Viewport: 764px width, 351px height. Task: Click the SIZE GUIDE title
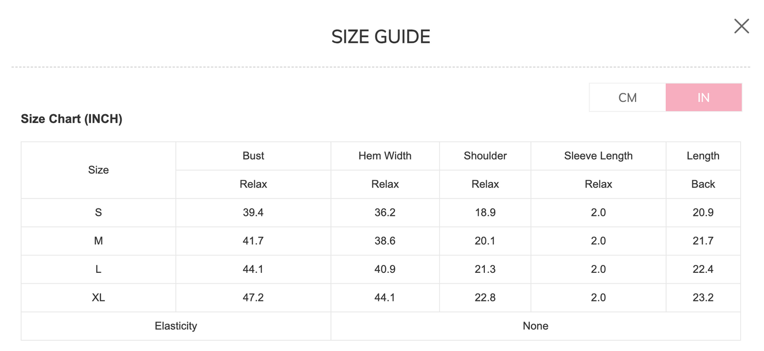coord(381,37)
